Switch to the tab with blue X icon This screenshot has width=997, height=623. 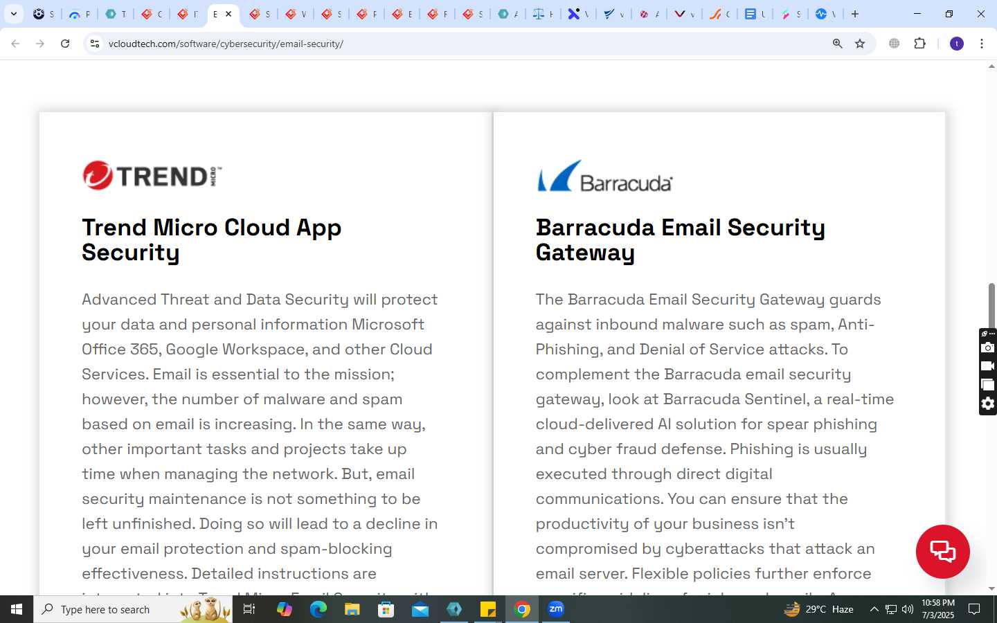click(578, 14)
